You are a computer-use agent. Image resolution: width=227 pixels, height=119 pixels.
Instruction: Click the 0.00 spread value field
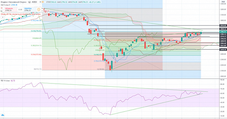(20, 10)
